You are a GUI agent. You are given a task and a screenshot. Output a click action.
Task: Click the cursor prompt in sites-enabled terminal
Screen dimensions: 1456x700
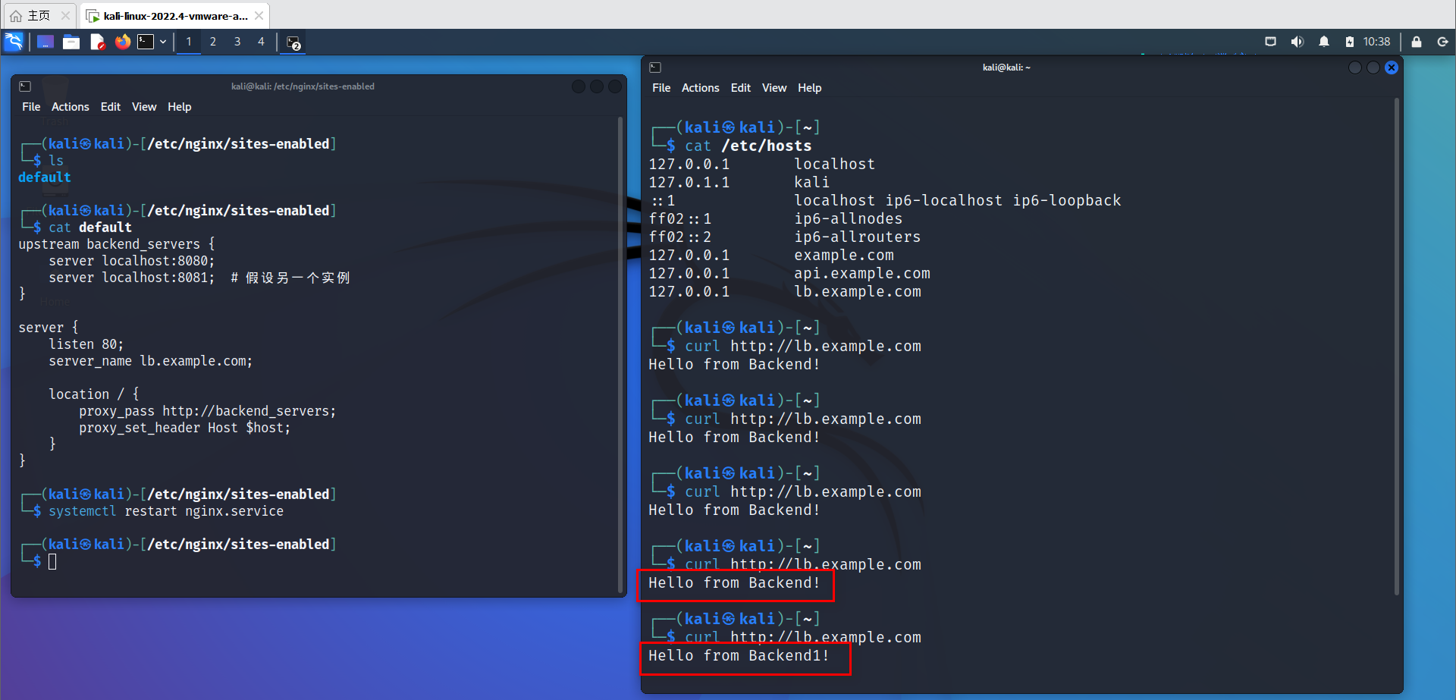click(52, 562)
